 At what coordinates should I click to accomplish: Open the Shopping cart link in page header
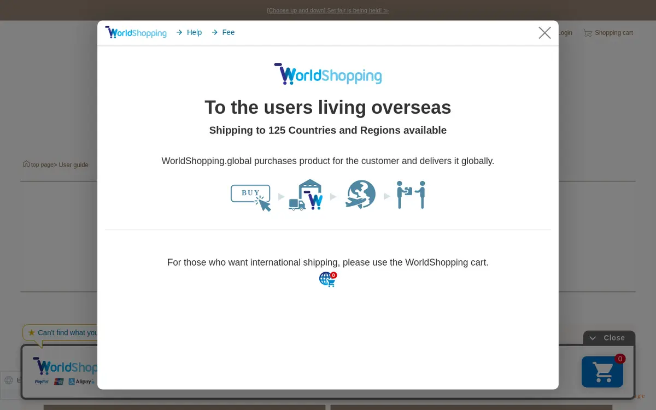click(613, 33)
